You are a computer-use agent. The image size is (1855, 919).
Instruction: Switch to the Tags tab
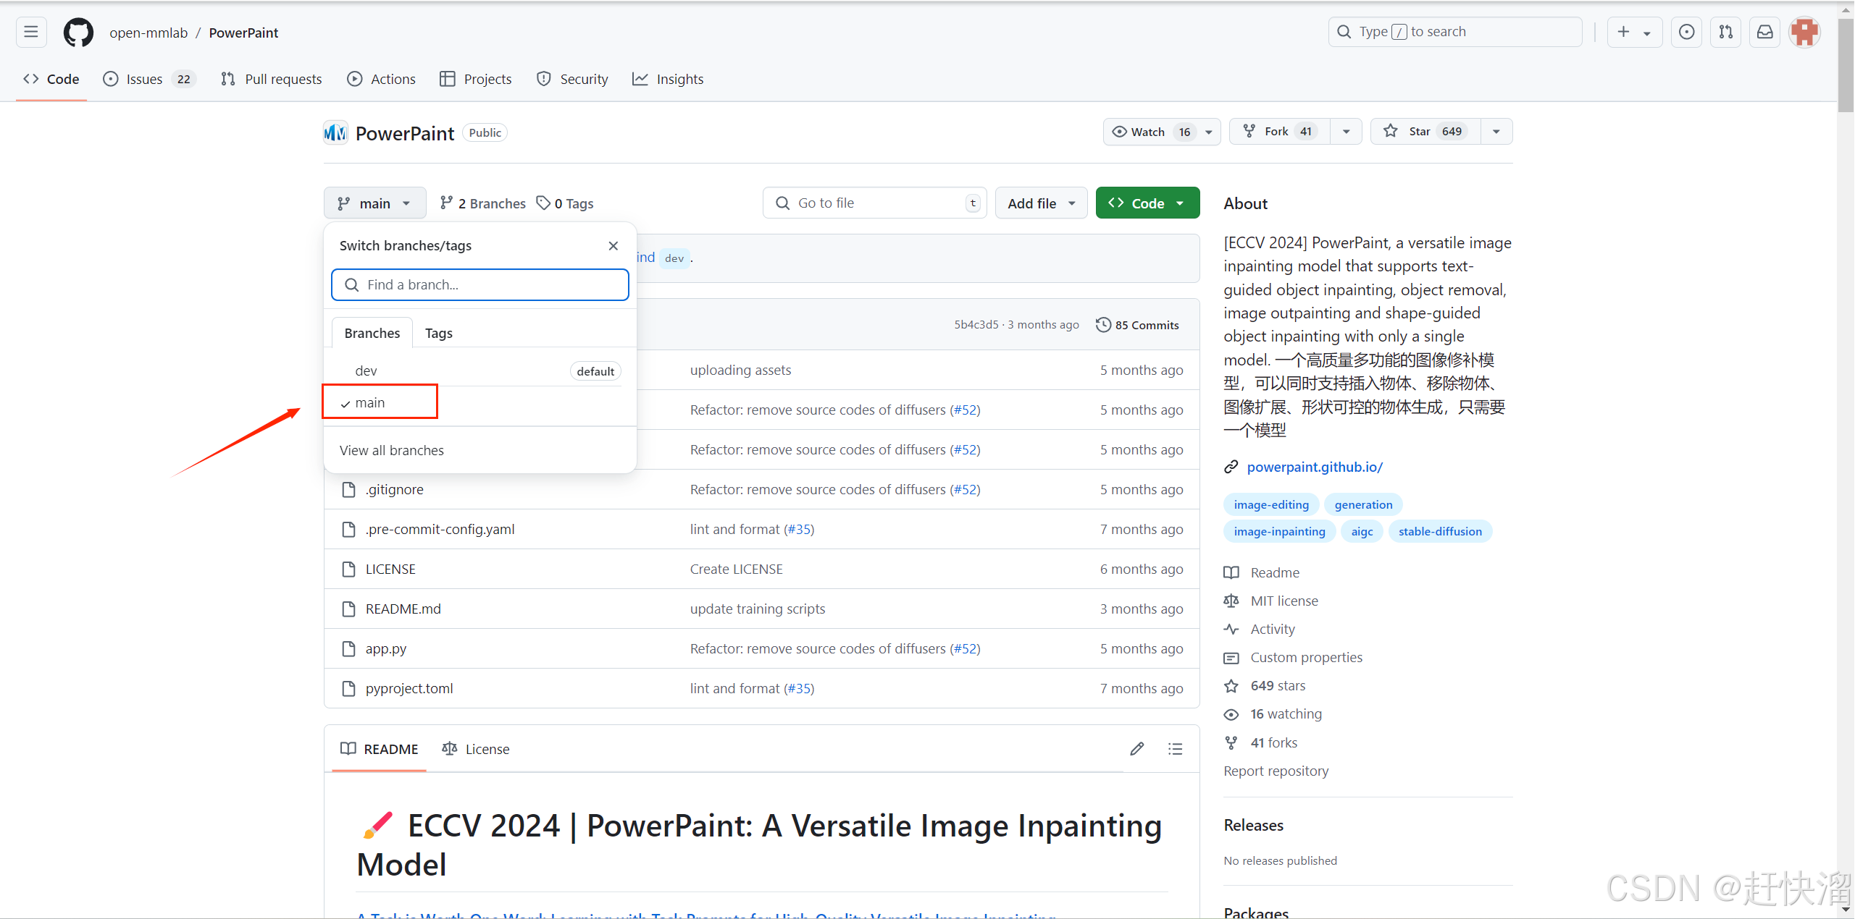438,333
